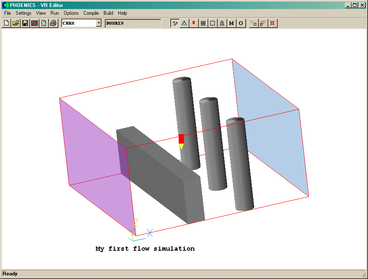This screenshot has height=279, width=368.
Task: Click the printer icon
Action: click(53, 23)
